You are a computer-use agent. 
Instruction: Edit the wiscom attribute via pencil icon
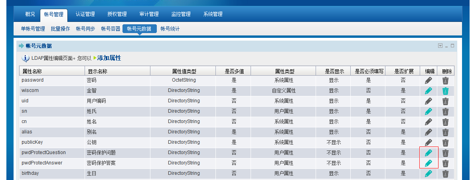pos(429,91)
